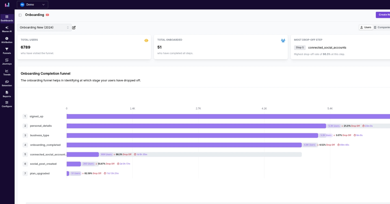390x204 pixels.
Task: Click the 5.2K Users badge
Action: (326, 135)
